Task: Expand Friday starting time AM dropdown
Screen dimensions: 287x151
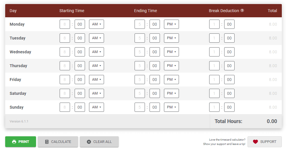Action: click(97, 80)
